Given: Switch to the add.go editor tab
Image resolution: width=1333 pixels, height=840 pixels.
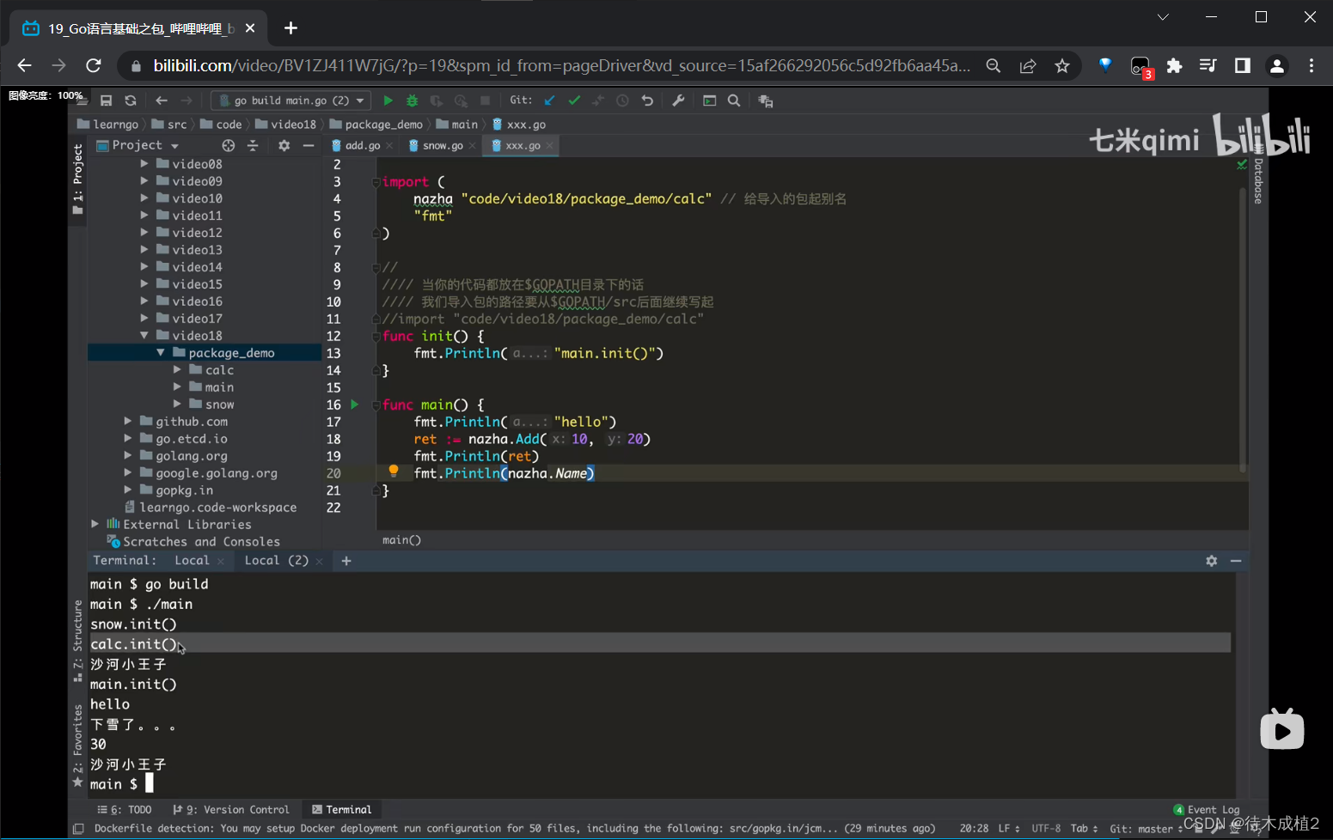Looking at the screenshot, I should pos(362,145).
